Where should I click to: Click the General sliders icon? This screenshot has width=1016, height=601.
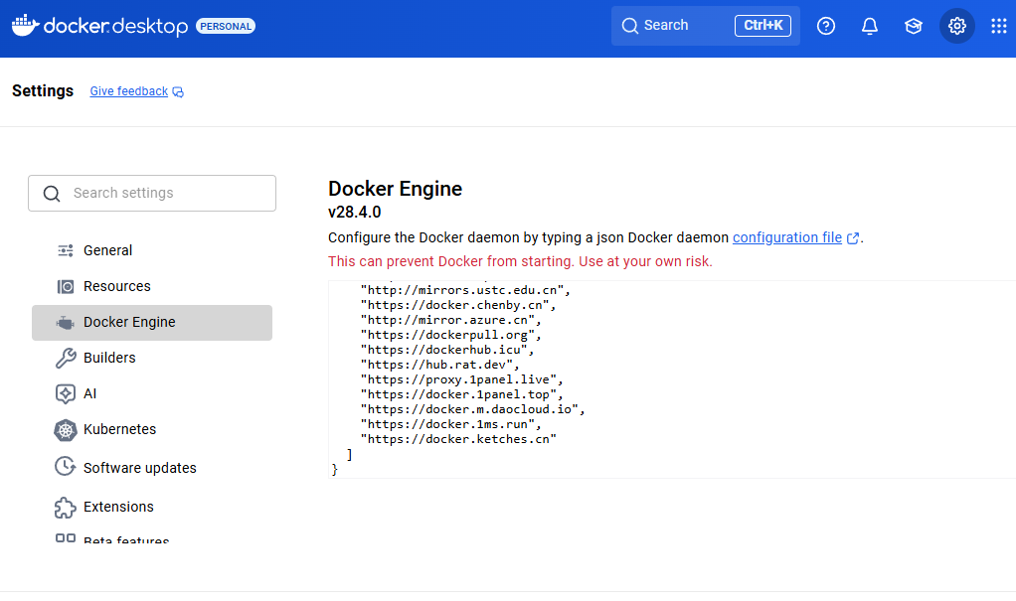66,250
